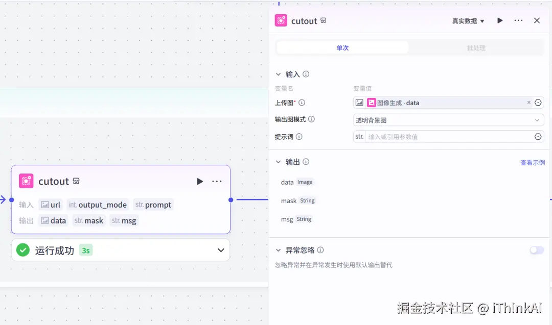Click the msg String output row

pos(296,219)
